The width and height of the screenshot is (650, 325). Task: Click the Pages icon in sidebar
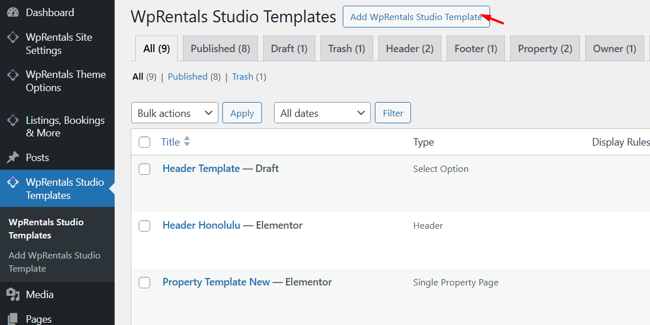click(13, 319)
